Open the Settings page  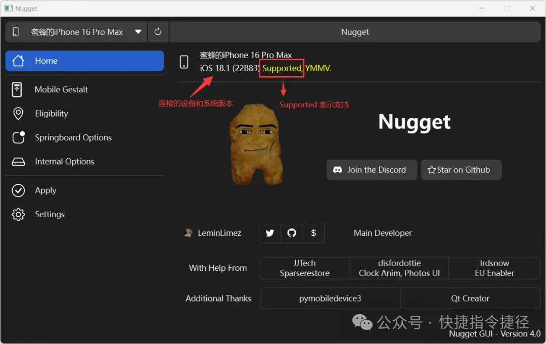[x=84, y=214]
